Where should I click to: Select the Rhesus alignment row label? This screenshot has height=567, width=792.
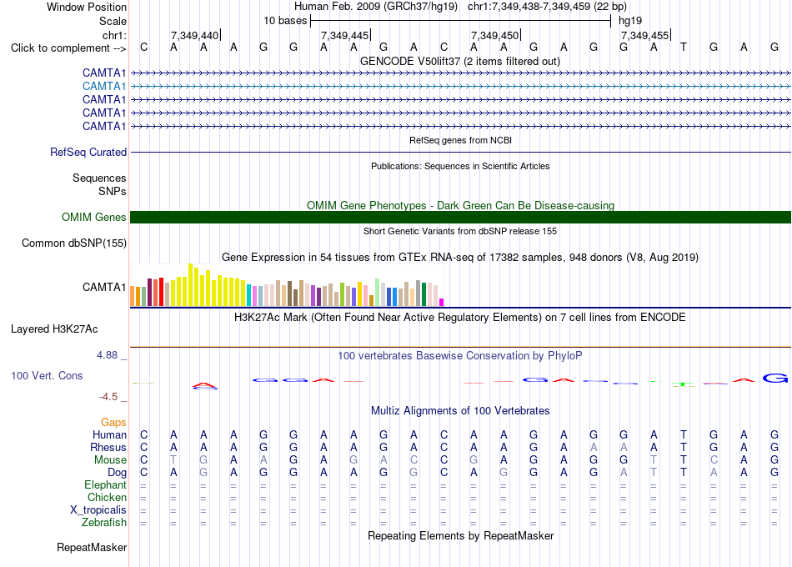pos(108,447)
